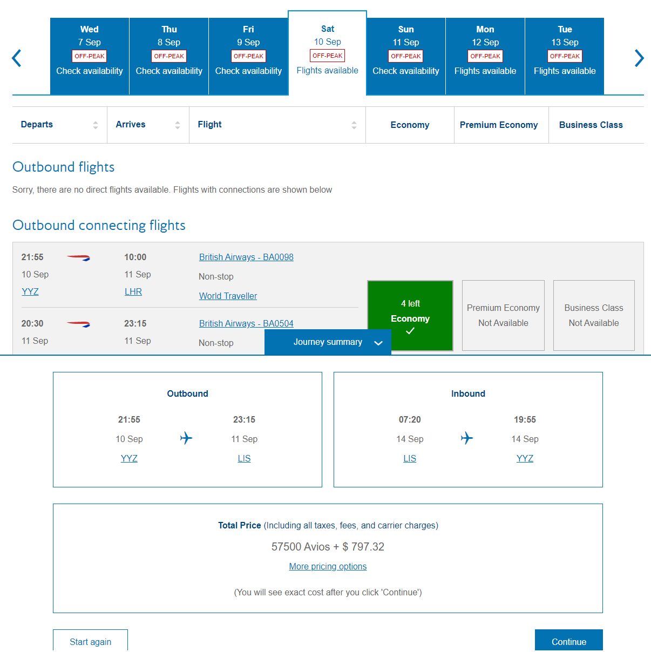Viewport: 651px width, 652px height.
Task: Select the 4 left Economy fare box
Action: point(410,316)
